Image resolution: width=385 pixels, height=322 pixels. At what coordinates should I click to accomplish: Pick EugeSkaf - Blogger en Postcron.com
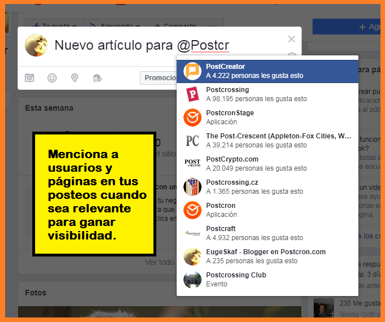click(266, 256)
